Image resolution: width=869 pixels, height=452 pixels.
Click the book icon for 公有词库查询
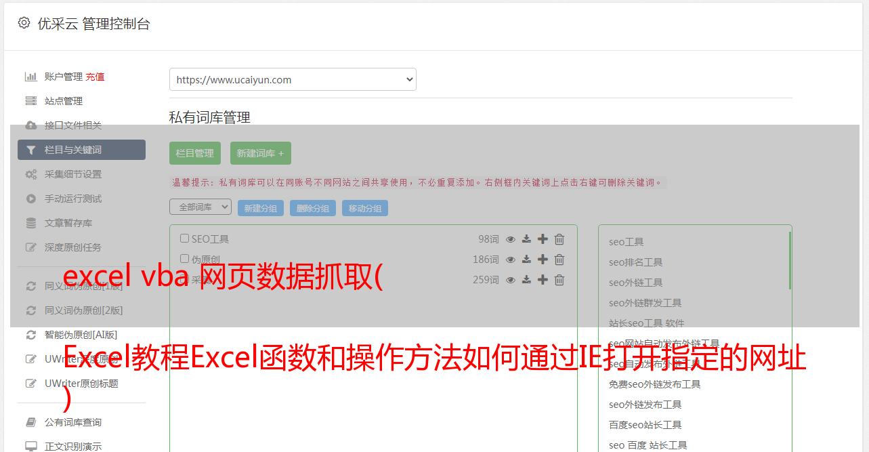pos(31,422)
